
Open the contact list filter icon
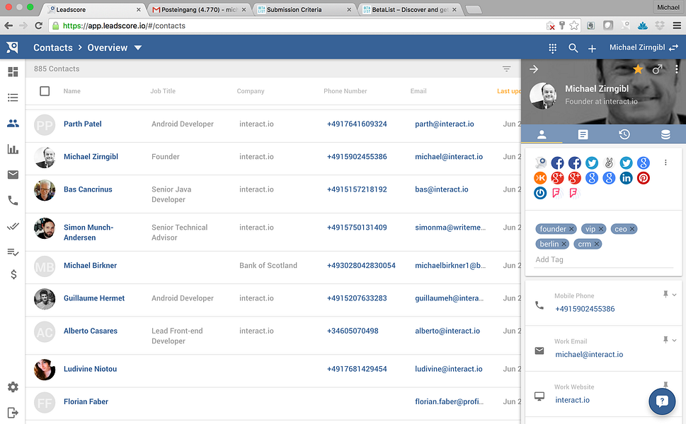[507, 69]
